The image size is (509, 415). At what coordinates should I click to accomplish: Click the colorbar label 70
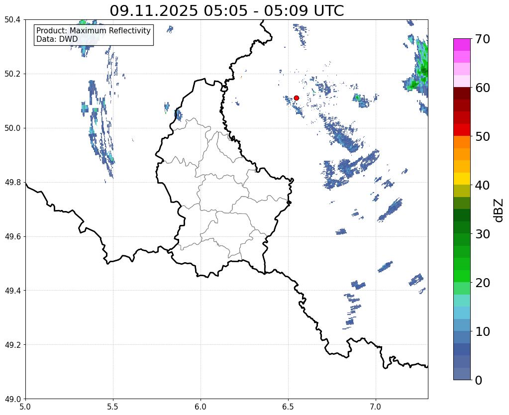tap(483, 39)
